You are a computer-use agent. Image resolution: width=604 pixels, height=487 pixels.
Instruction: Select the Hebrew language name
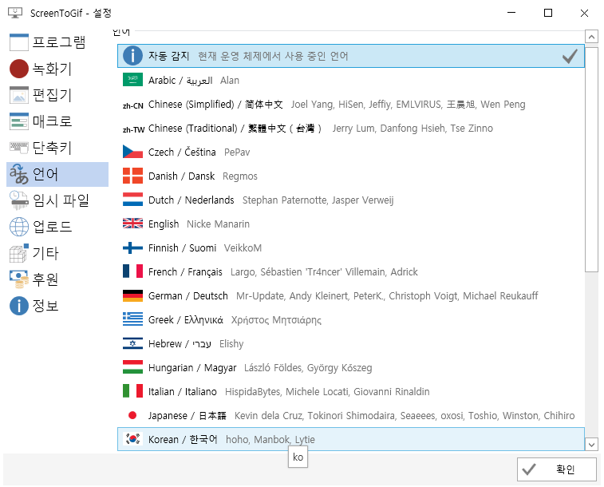(x=180, y=343)
